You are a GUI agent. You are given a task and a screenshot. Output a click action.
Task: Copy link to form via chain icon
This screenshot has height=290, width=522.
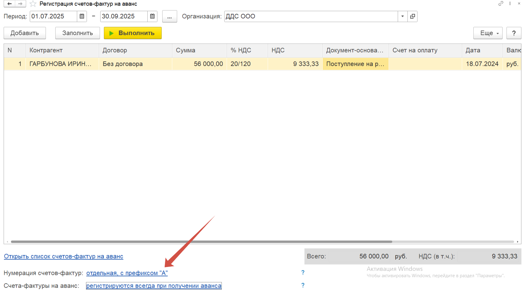[501, 4]
